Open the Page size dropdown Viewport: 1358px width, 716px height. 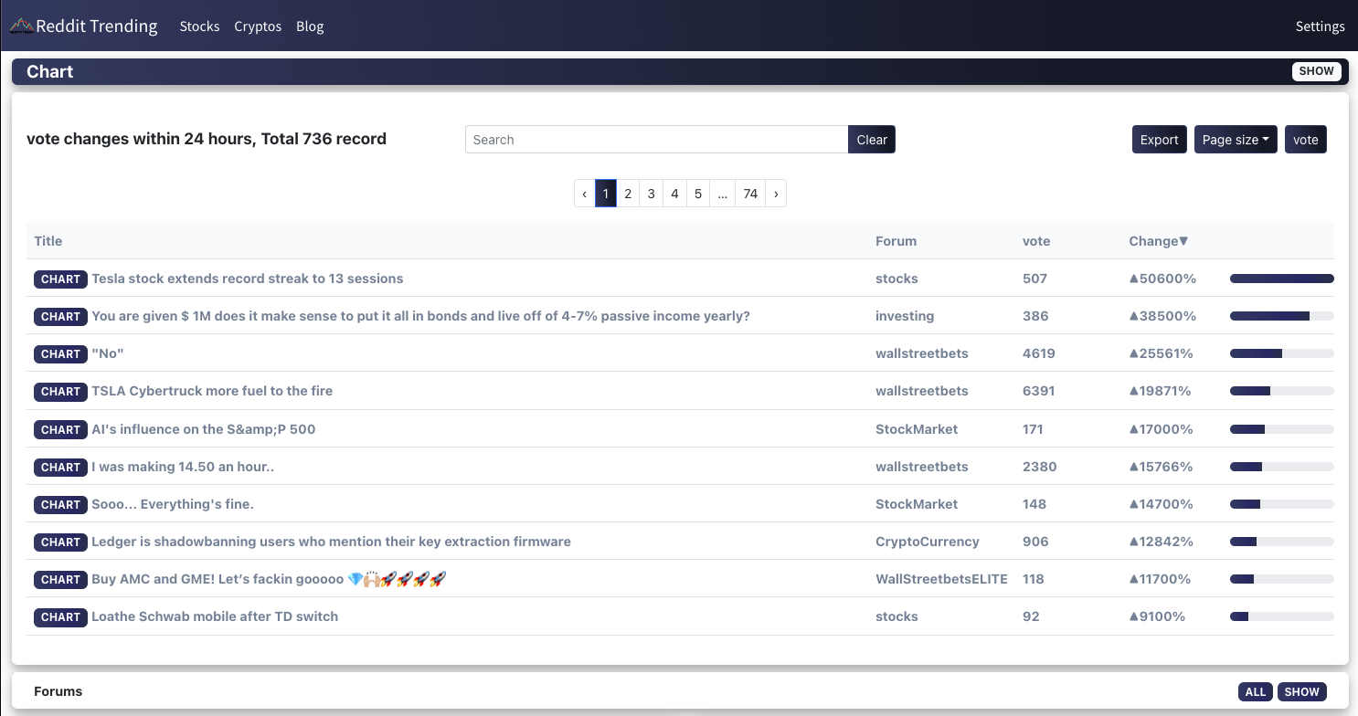click(1235, 140)
